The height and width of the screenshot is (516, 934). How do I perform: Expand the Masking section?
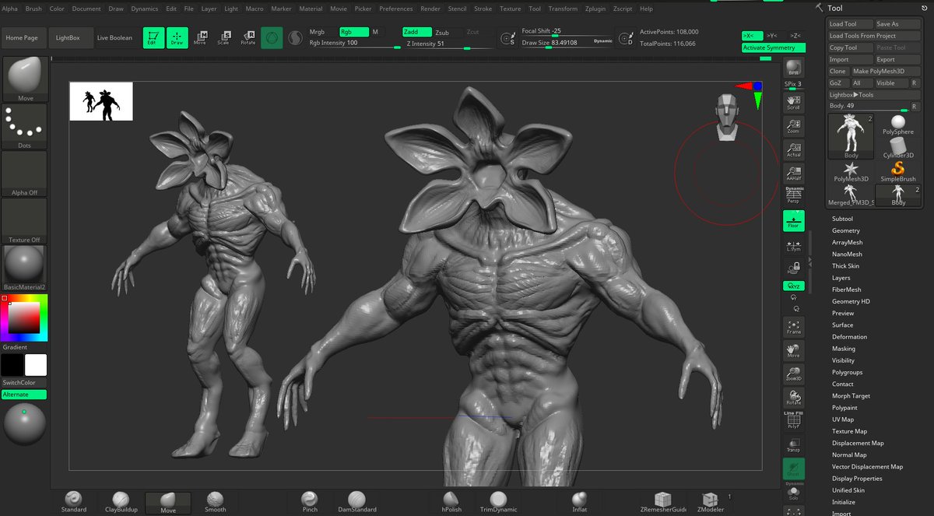(x=843, y=349)
